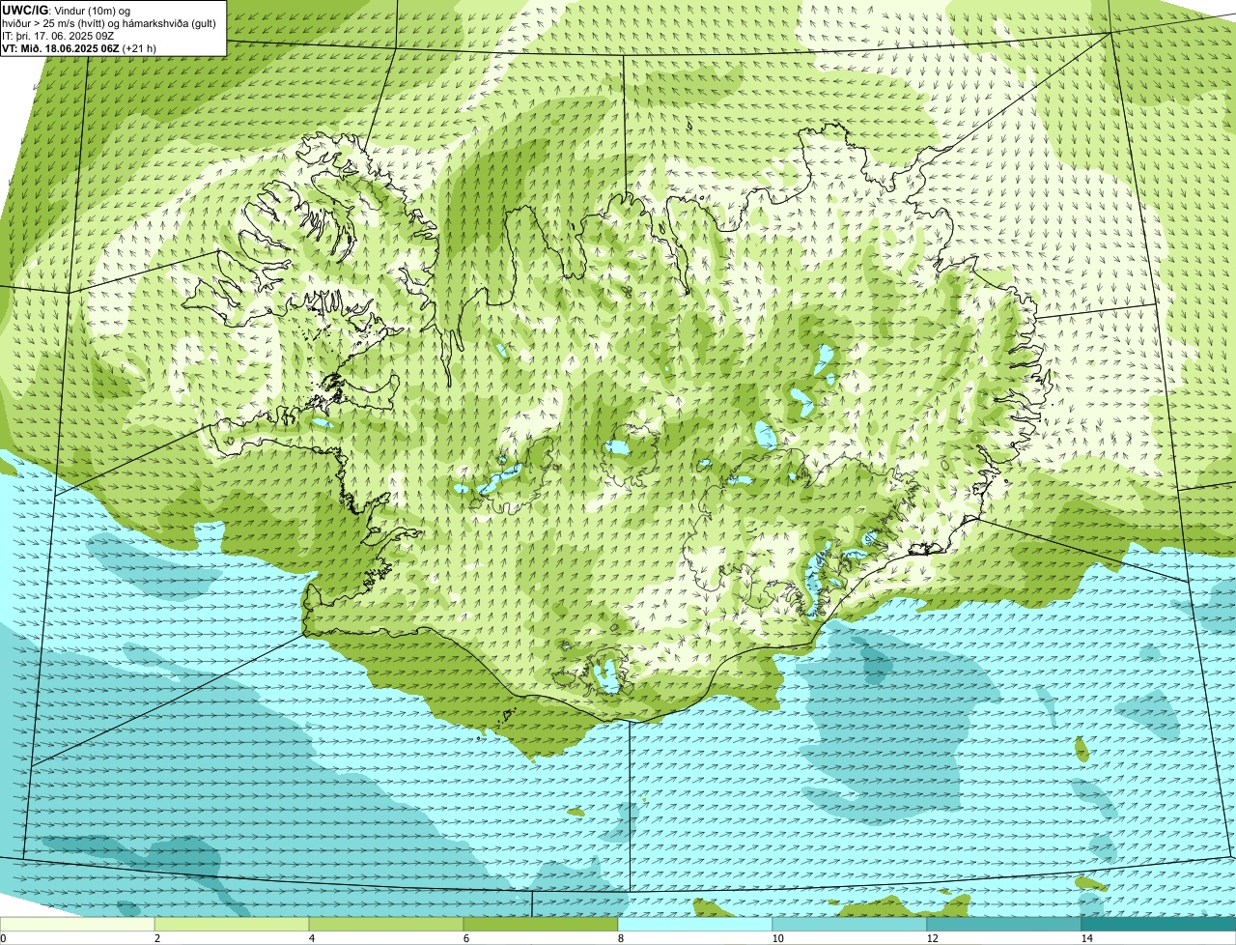1236x945 pixels.
Task: Click the legend scale label "2"
Action: pyautogui.click(x=156, y=938)
